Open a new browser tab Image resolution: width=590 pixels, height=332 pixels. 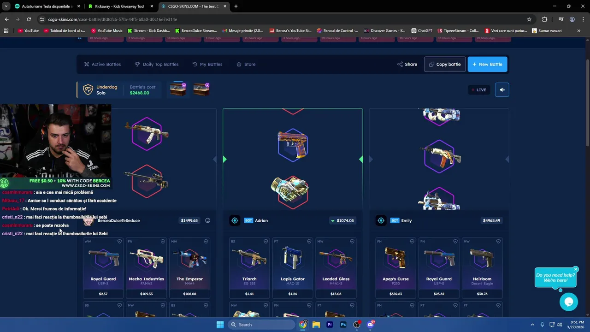tap(236, 6)
